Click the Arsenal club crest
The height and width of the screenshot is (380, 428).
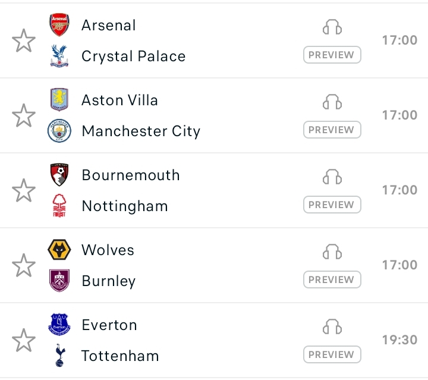point(59,26)
